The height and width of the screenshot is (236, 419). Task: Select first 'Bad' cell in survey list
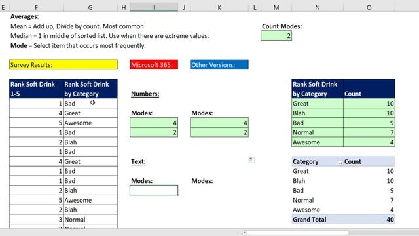click(90, 104)
